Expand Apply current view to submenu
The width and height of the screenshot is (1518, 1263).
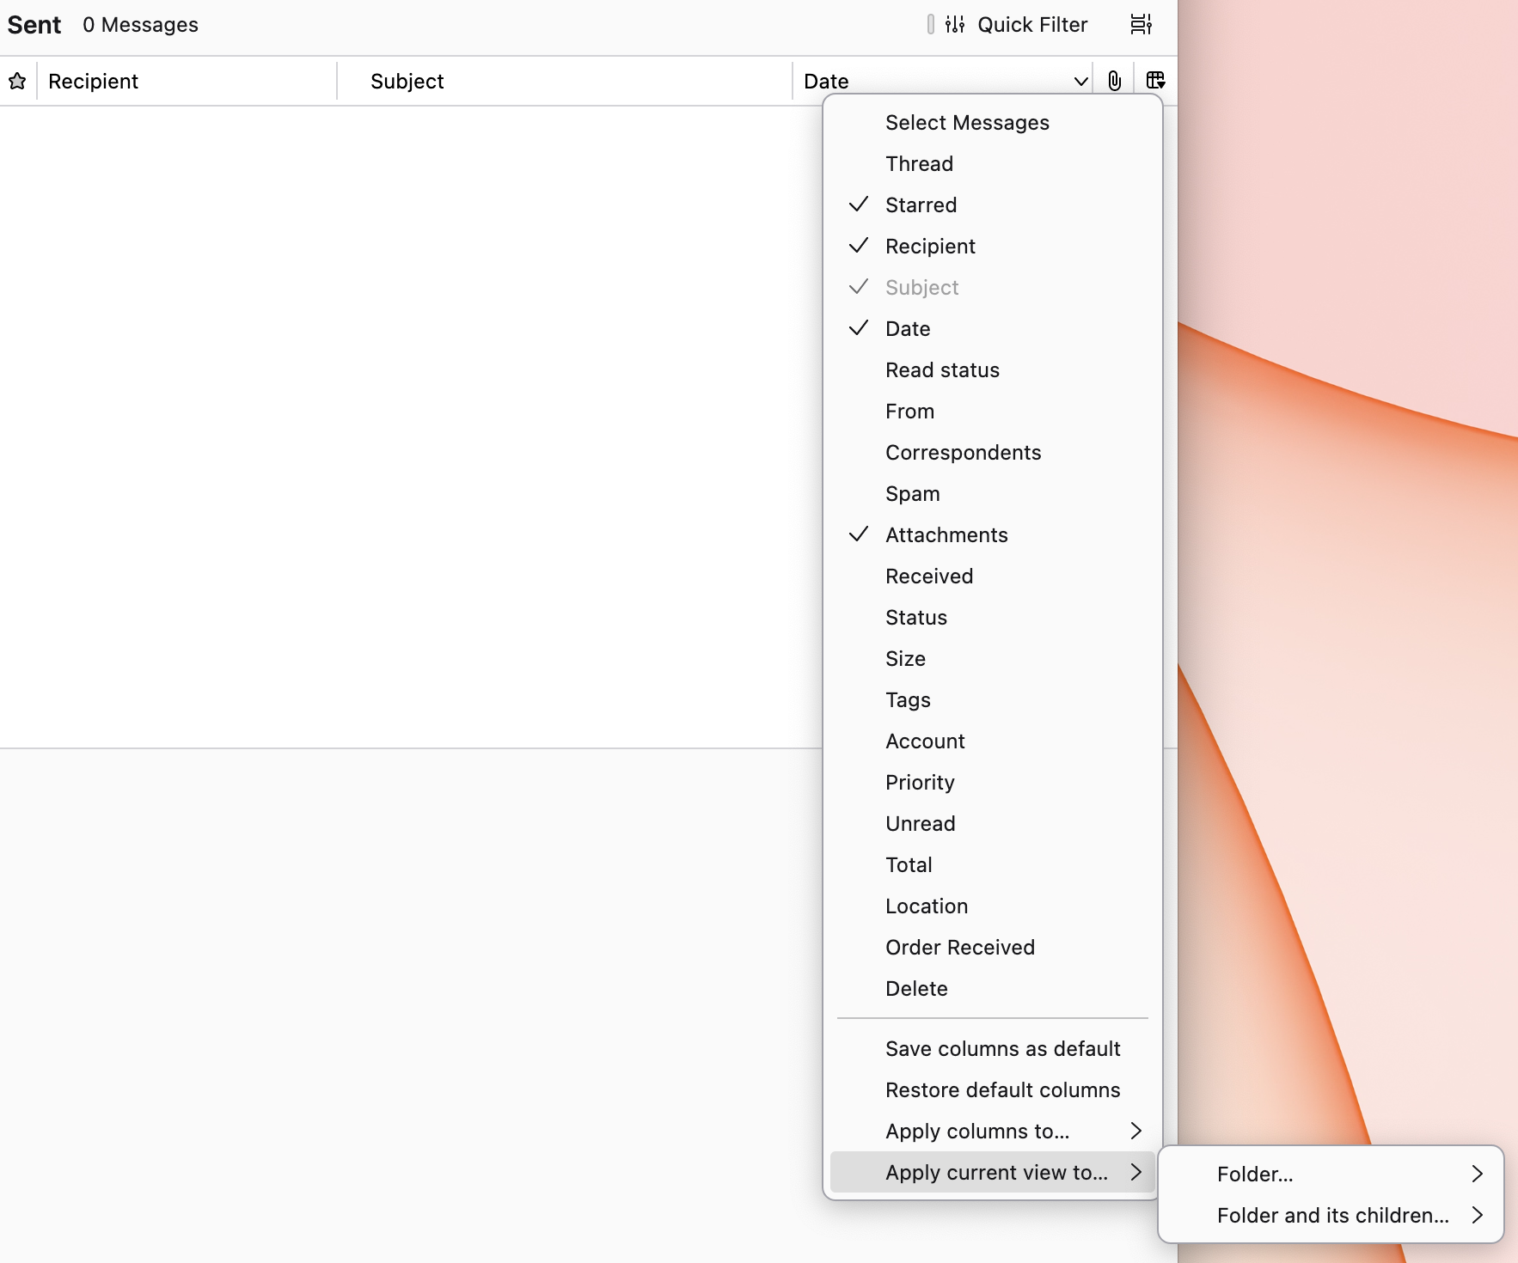993,1172
